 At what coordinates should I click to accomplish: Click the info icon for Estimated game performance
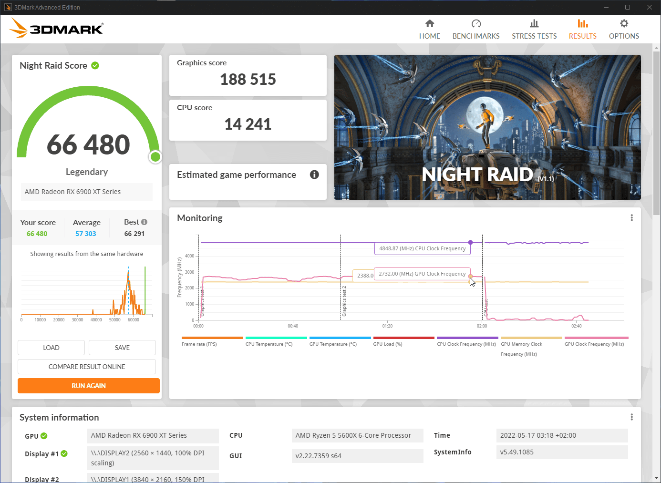click(314, 175)
